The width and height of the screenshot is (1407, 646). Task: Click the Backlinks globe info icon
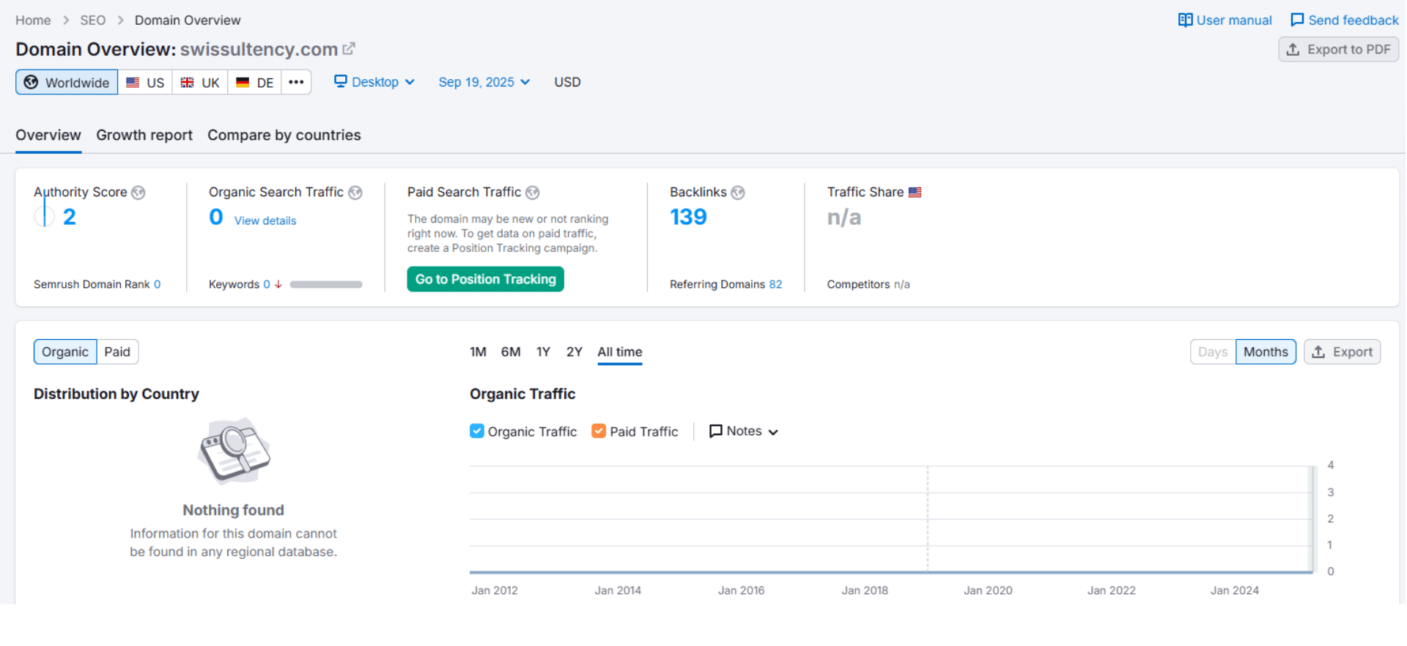click(x=738, y=193)
